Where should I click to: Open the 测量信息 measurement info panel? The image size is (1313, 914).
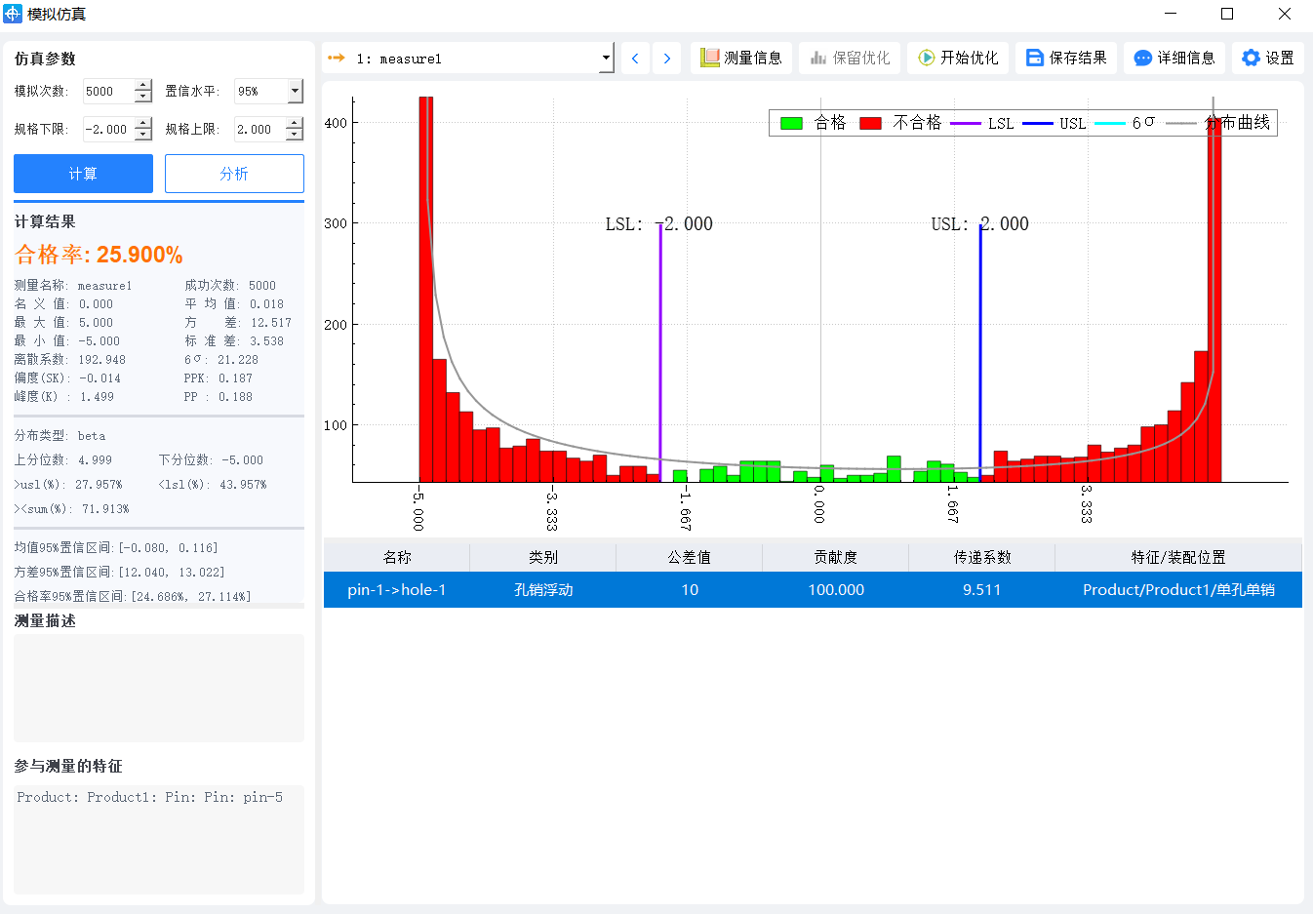741,59
